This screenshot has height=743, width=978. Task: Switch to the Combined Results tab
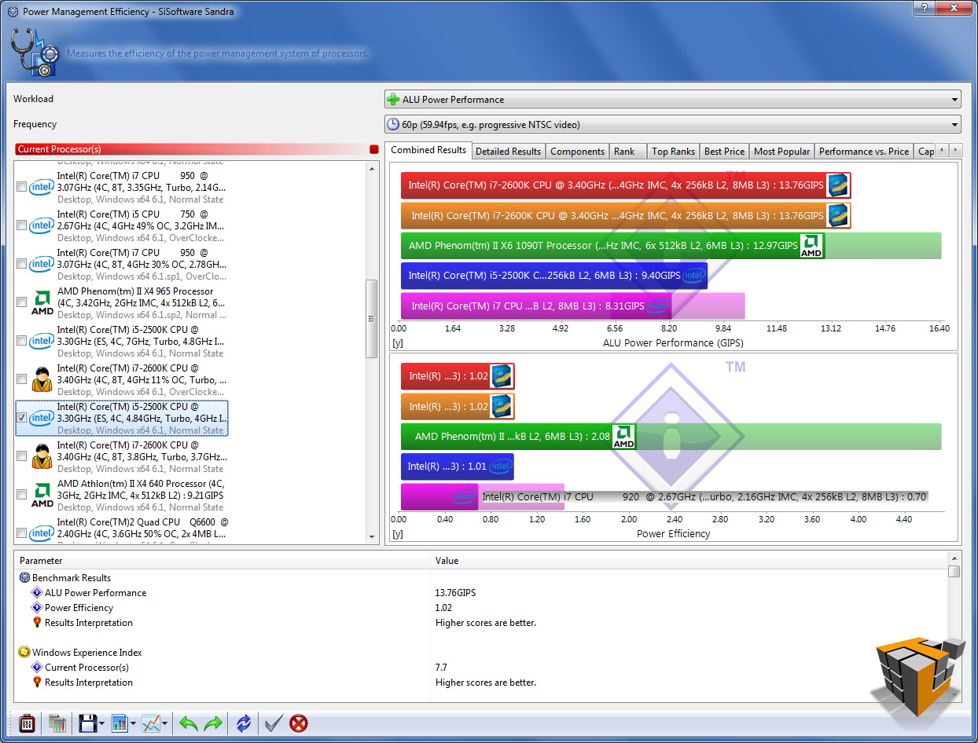click(428, 150)
